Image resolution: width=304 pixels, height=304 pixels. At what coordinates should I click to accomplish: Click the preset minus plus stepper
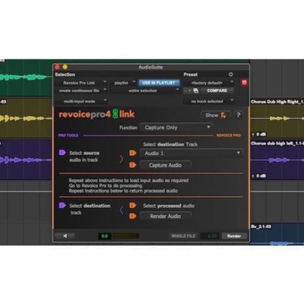coord(188,90)
